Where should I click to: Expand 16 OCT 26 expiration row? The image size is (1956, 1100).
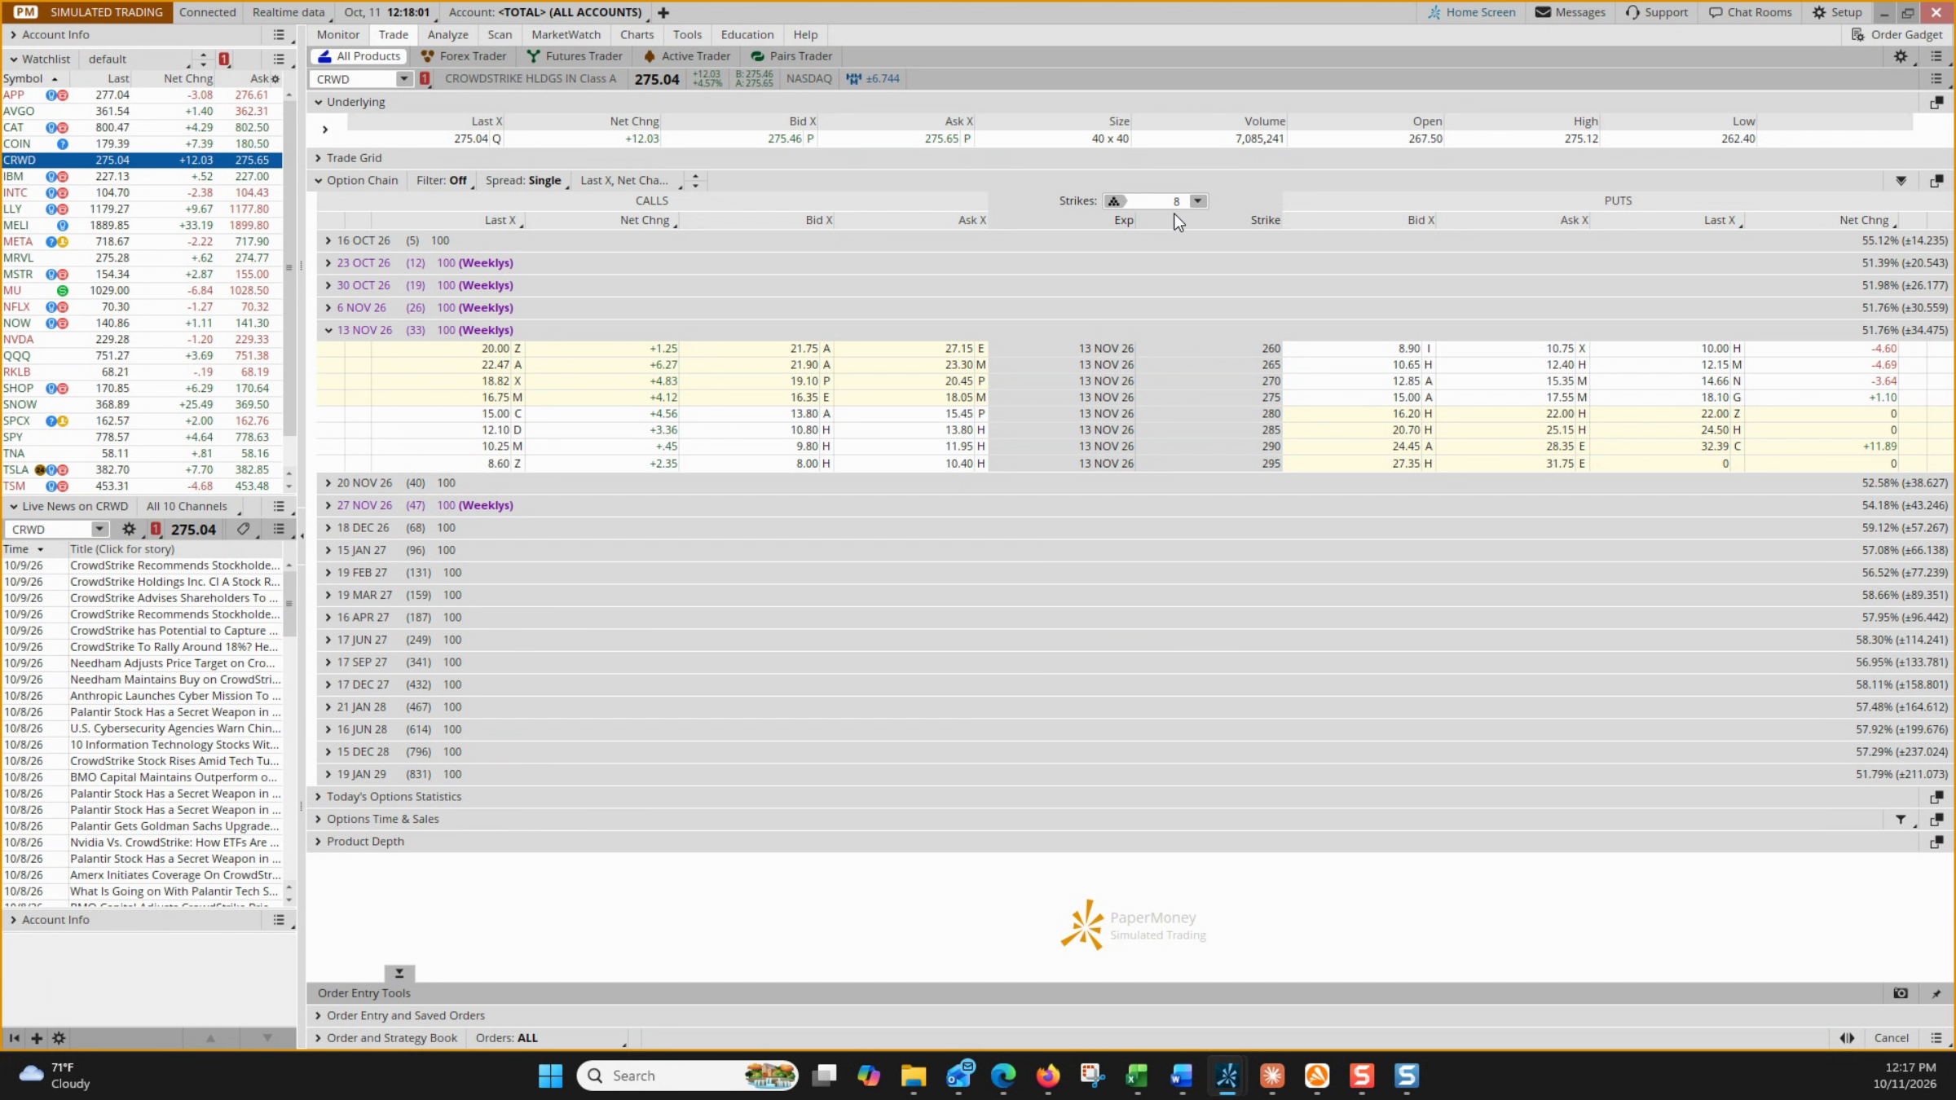pos(328,240)
